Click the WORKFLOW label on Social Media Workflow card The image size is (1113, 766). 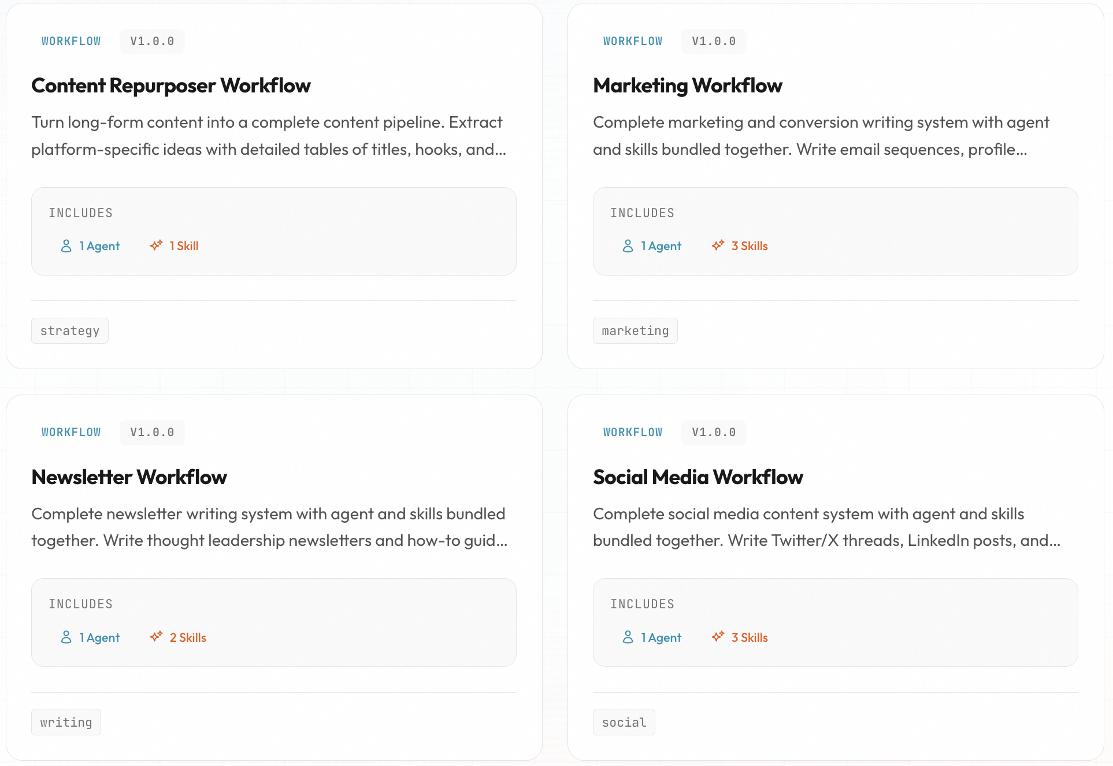point(633,432)
